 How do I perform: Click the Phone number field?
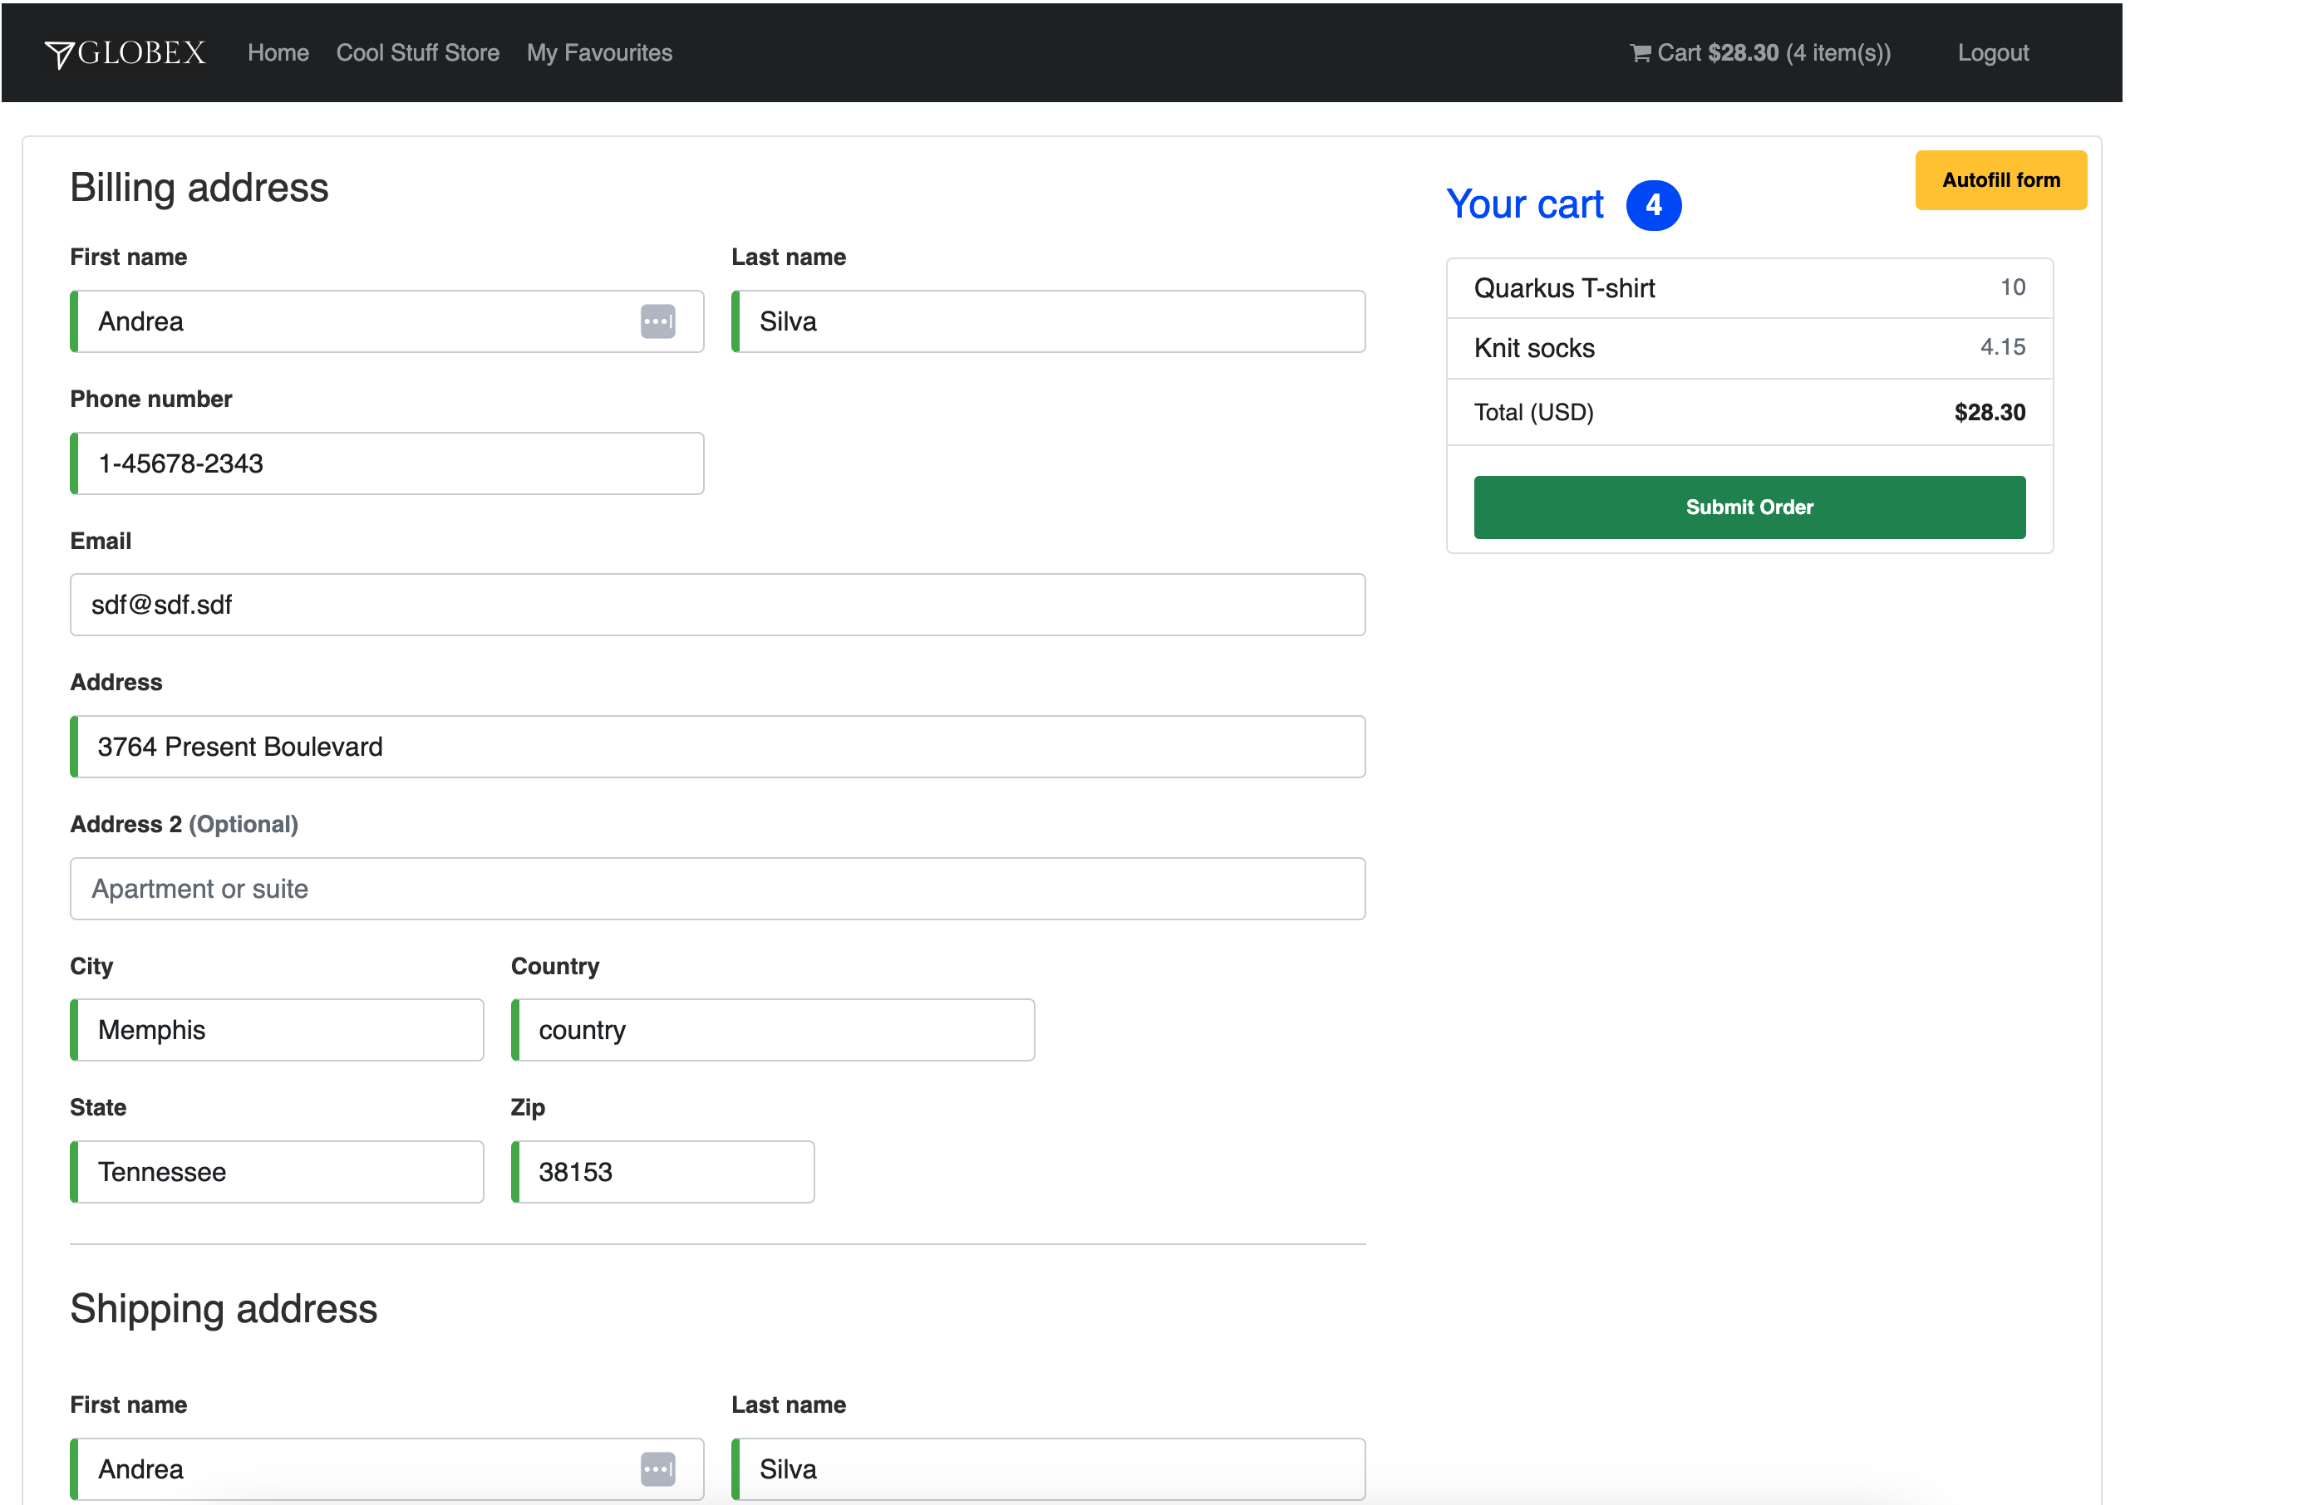pyautogui.click(x=386, y=464)
